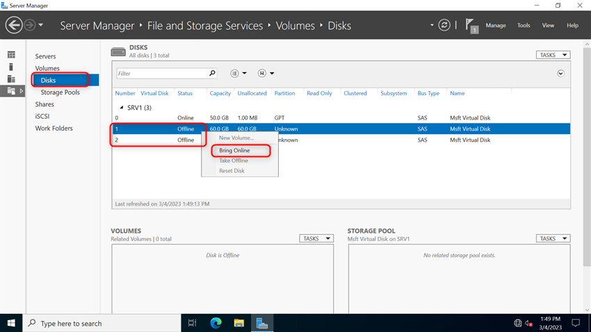Open the DISKS TASKS dropdown

553,55
